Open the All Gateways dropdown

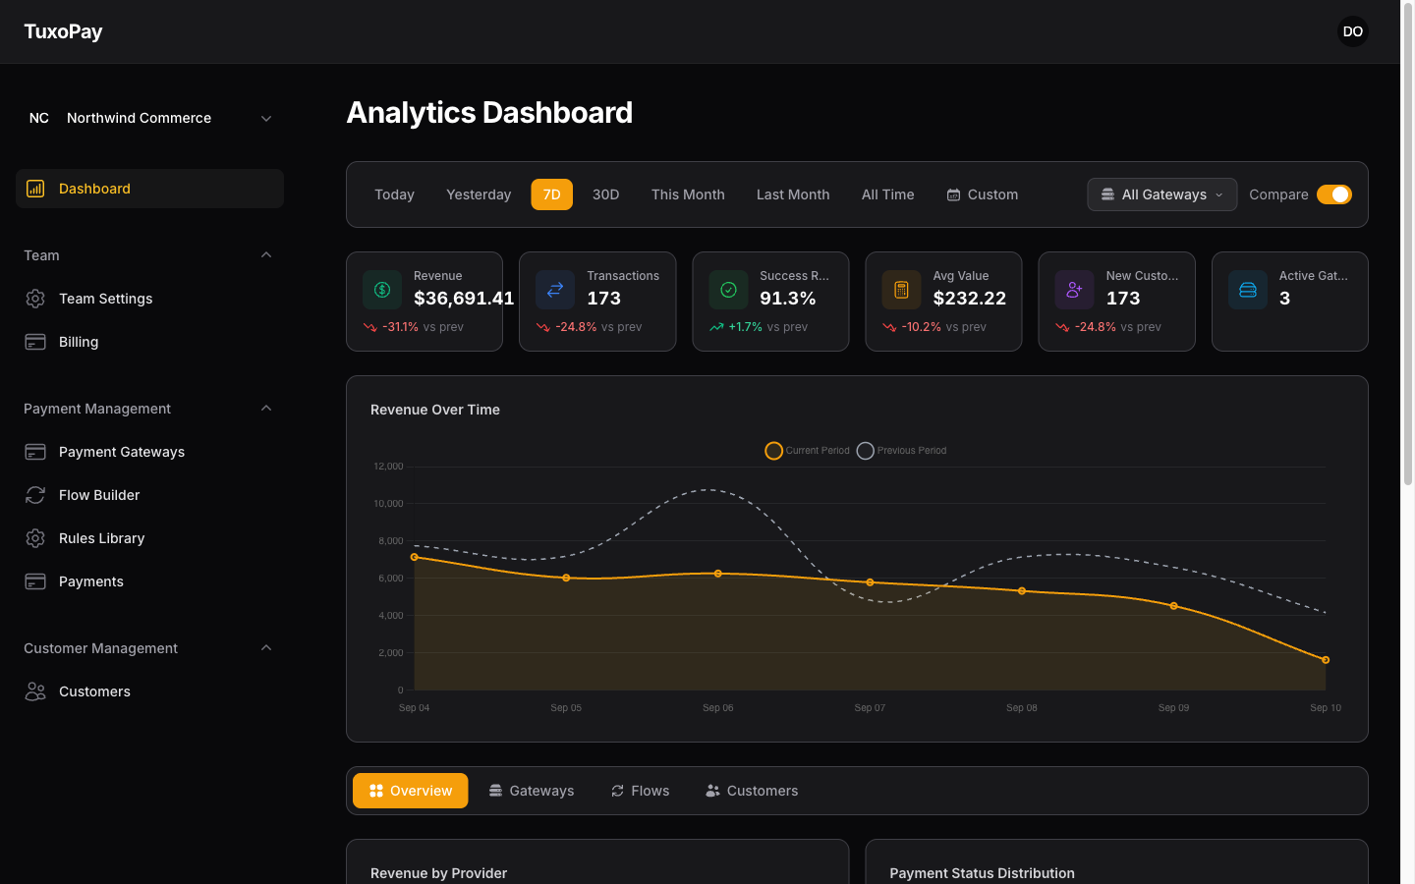(1162, 194)
